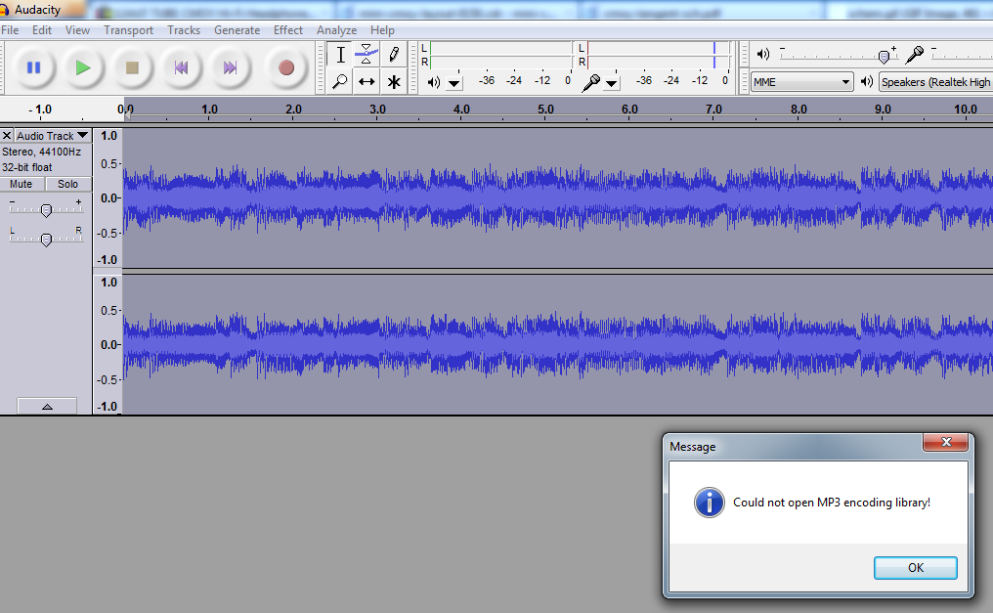Image resolution: width=993 pixels, height=613 pixels.
Task: Click the Audacity title bar icon
Action: 4,10
